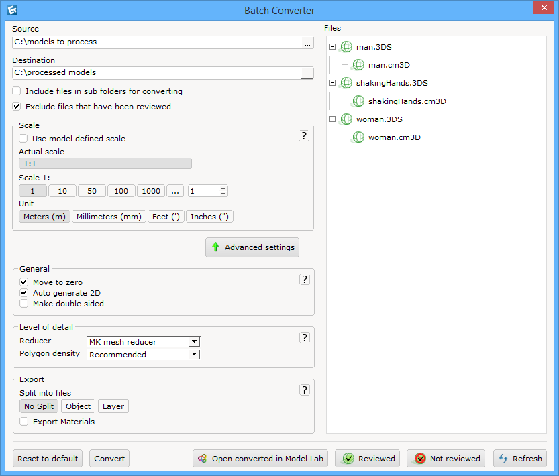Open the Scale section help icon
This screenshot has width=559, height=476.
[304, 135]
